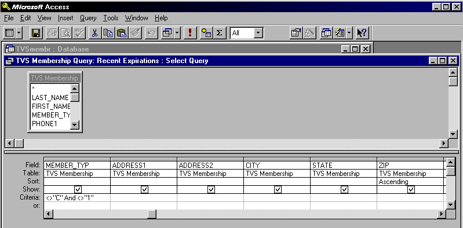Image resolution: width=463 pixels, height=228 pixels.
Task: Select FIRST_NAME in the field list
Action: pos(50,106)
